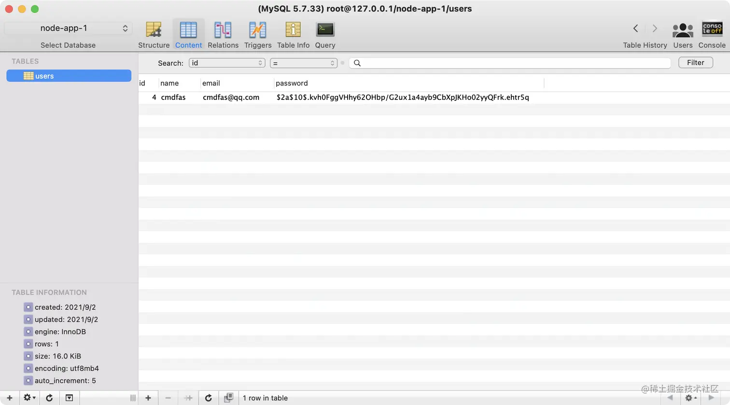Open the pagination settings gear
Screen dimensions: 730x405
(690, 398)
